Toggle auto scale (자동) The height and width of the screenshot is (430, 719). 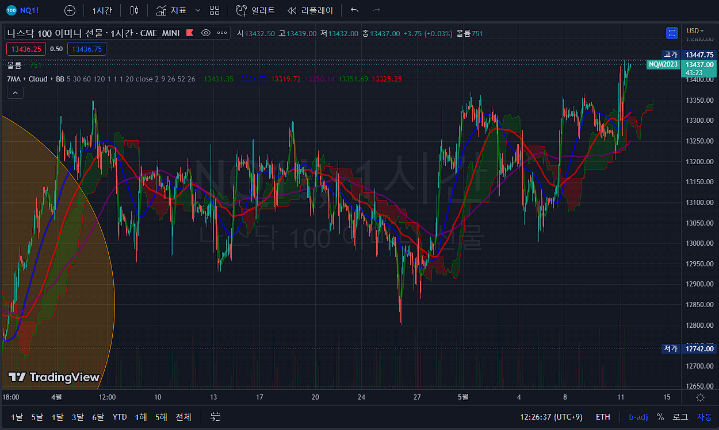(x=704, y=417)
